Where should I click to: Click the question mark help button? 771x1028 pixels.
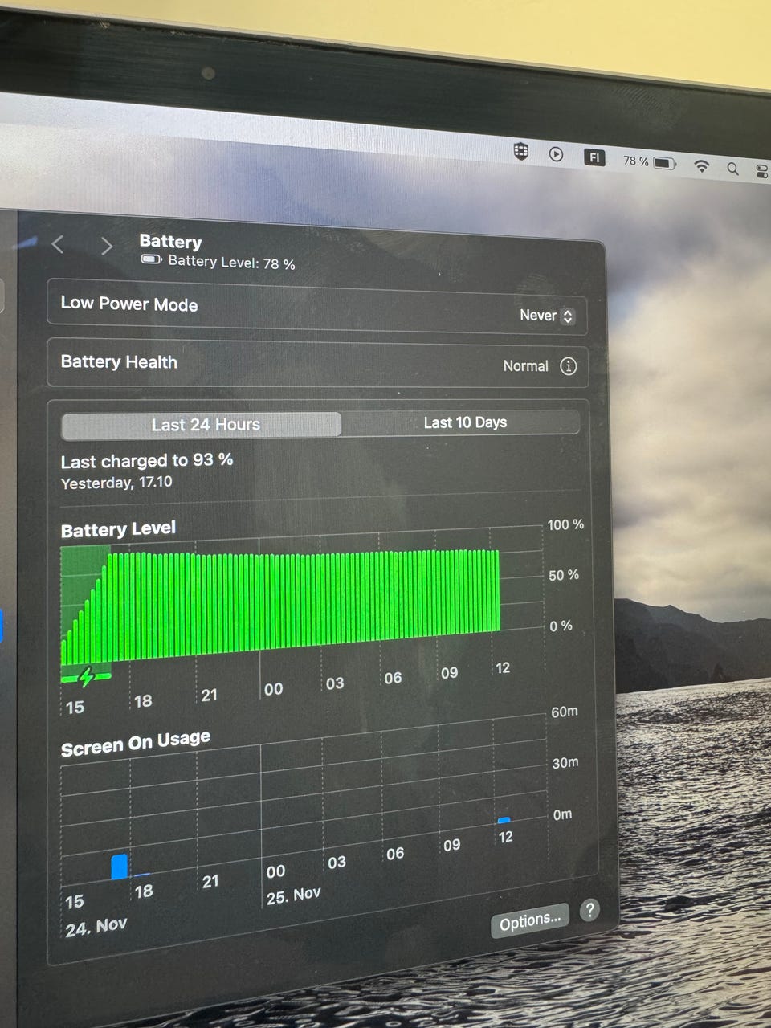coord(589,910)
